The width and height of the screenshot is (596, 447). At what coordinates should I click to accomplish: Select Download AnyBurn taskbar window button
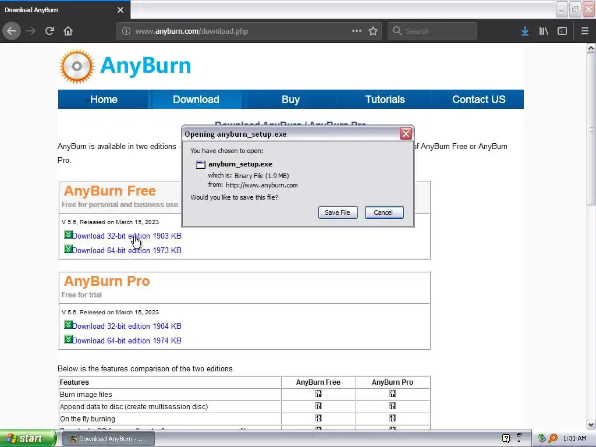(x=107, y=439)
